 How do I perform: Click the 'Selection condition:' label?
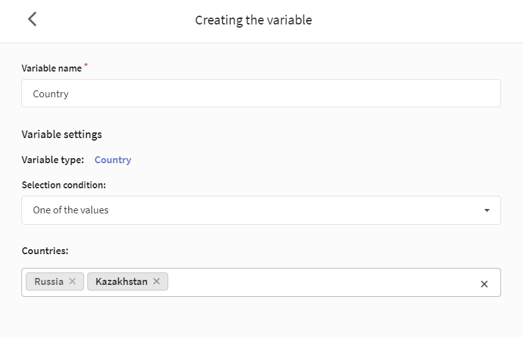coord(63,185)
